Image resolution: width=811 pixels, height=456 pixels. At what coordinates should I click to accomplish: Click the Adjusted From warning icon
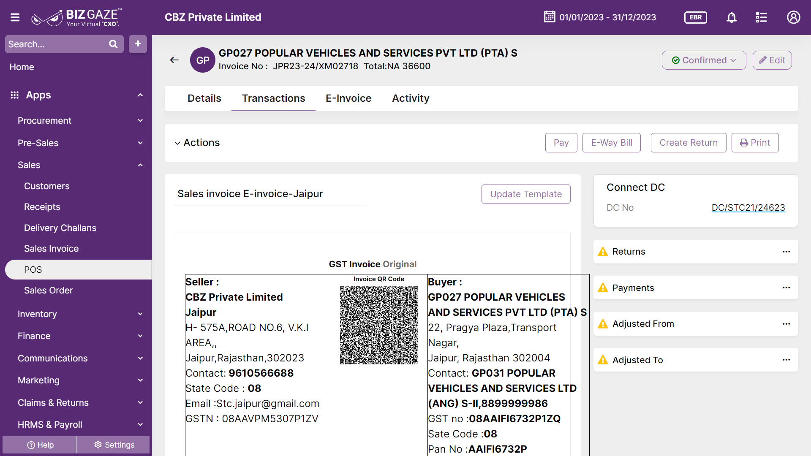[x=603, y=324]
